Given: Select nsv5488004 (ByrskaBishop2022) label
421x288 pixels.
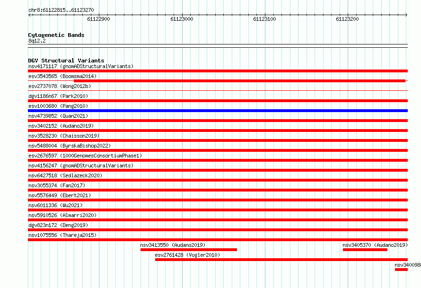Looking at the screenshot, I should click(x=70, y=146).
